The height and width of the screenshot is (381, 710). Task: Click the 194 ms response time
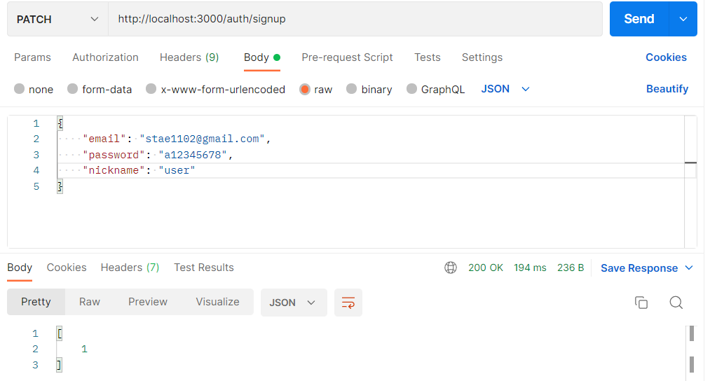(531, 268)
